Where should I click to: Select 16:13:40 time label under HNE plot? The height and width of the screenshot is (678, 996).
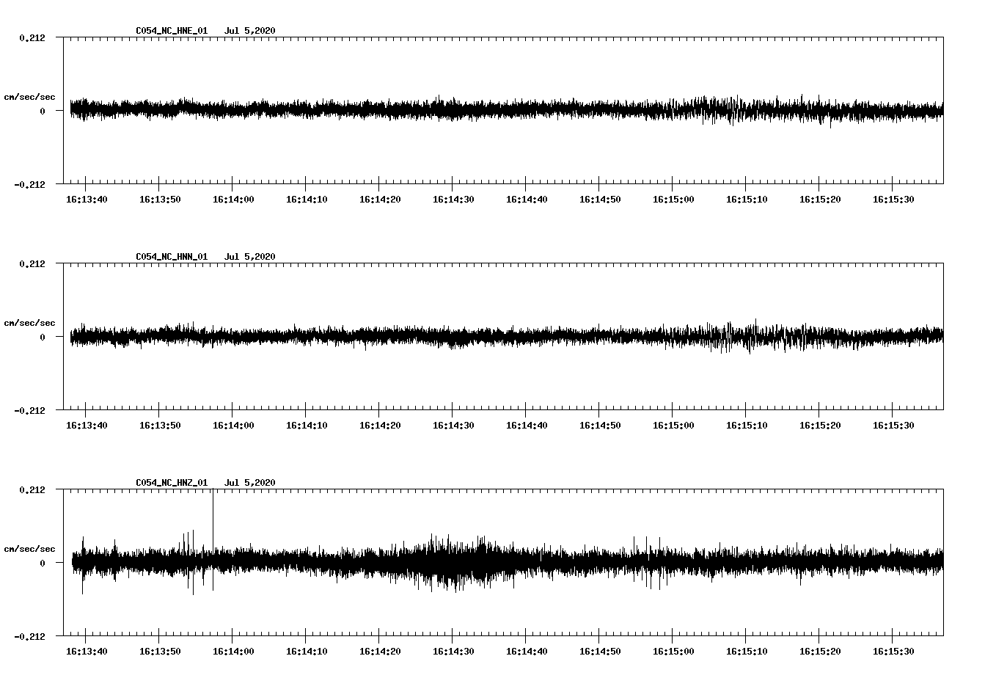click(x=87, y=200)
